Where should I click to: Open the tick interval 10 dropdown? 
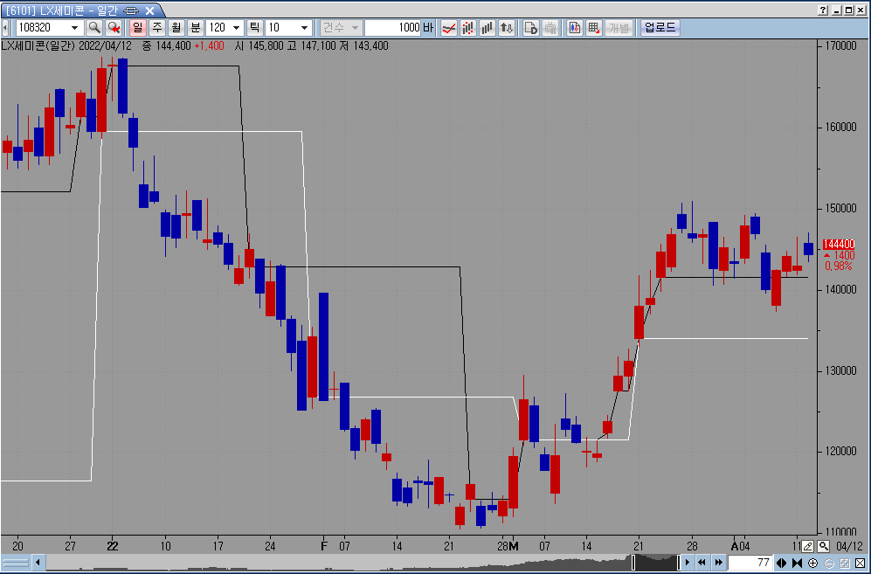pos(303,27)
